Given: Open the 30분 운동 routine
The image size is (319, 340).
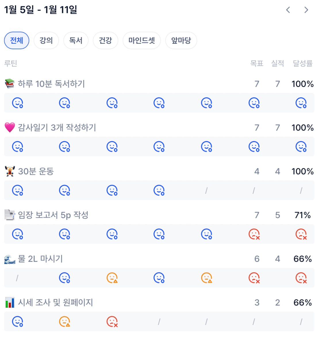Looking at the screenshot, I should coord(36,171).
